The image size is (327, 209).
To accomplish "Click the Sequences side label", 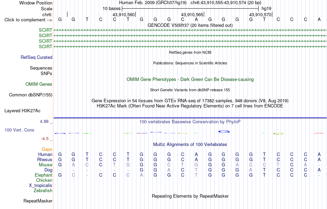I will 41,68.
